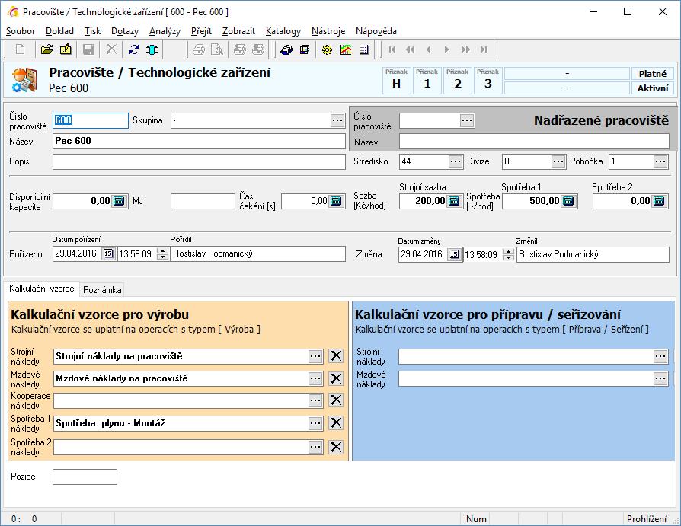Open Středisko lookup ellipsis button
Image resolution: width=681 pixels, height=526 pixels.
click(456, 161)
